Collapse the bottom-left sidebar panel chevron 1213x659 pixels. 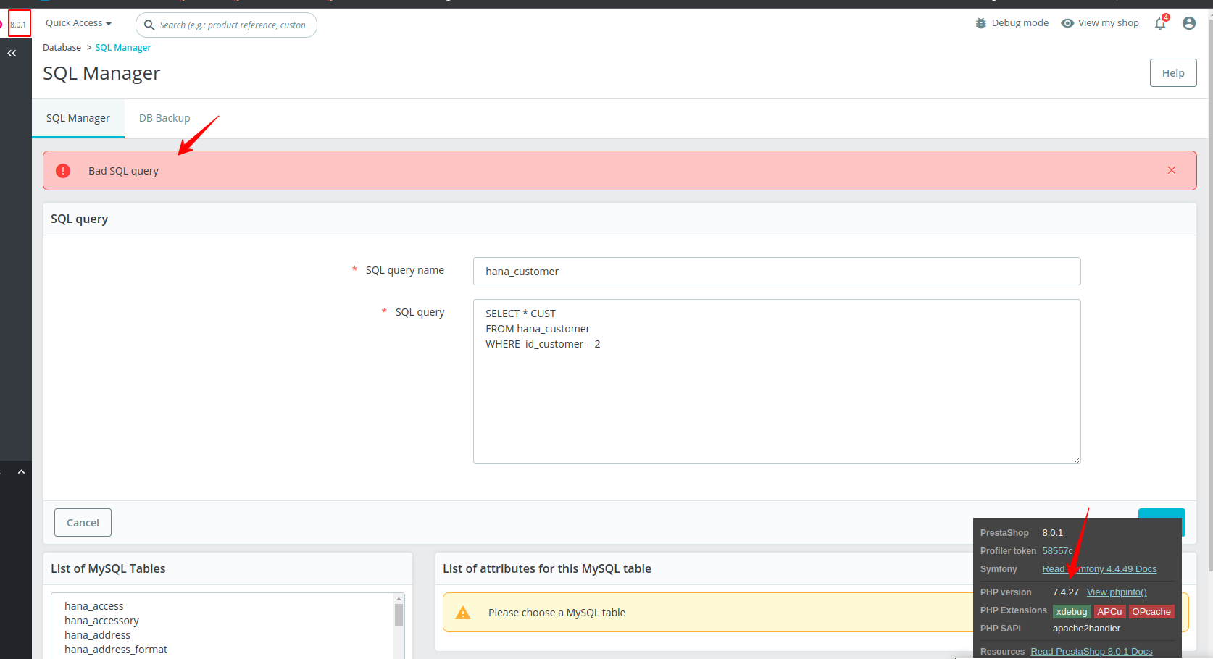[21, 471]
